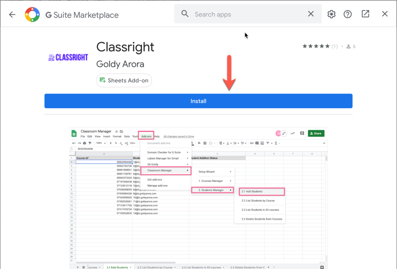397x269 pixels.
Task: Open Marketplace in a new window
Action: click(365, 14)
